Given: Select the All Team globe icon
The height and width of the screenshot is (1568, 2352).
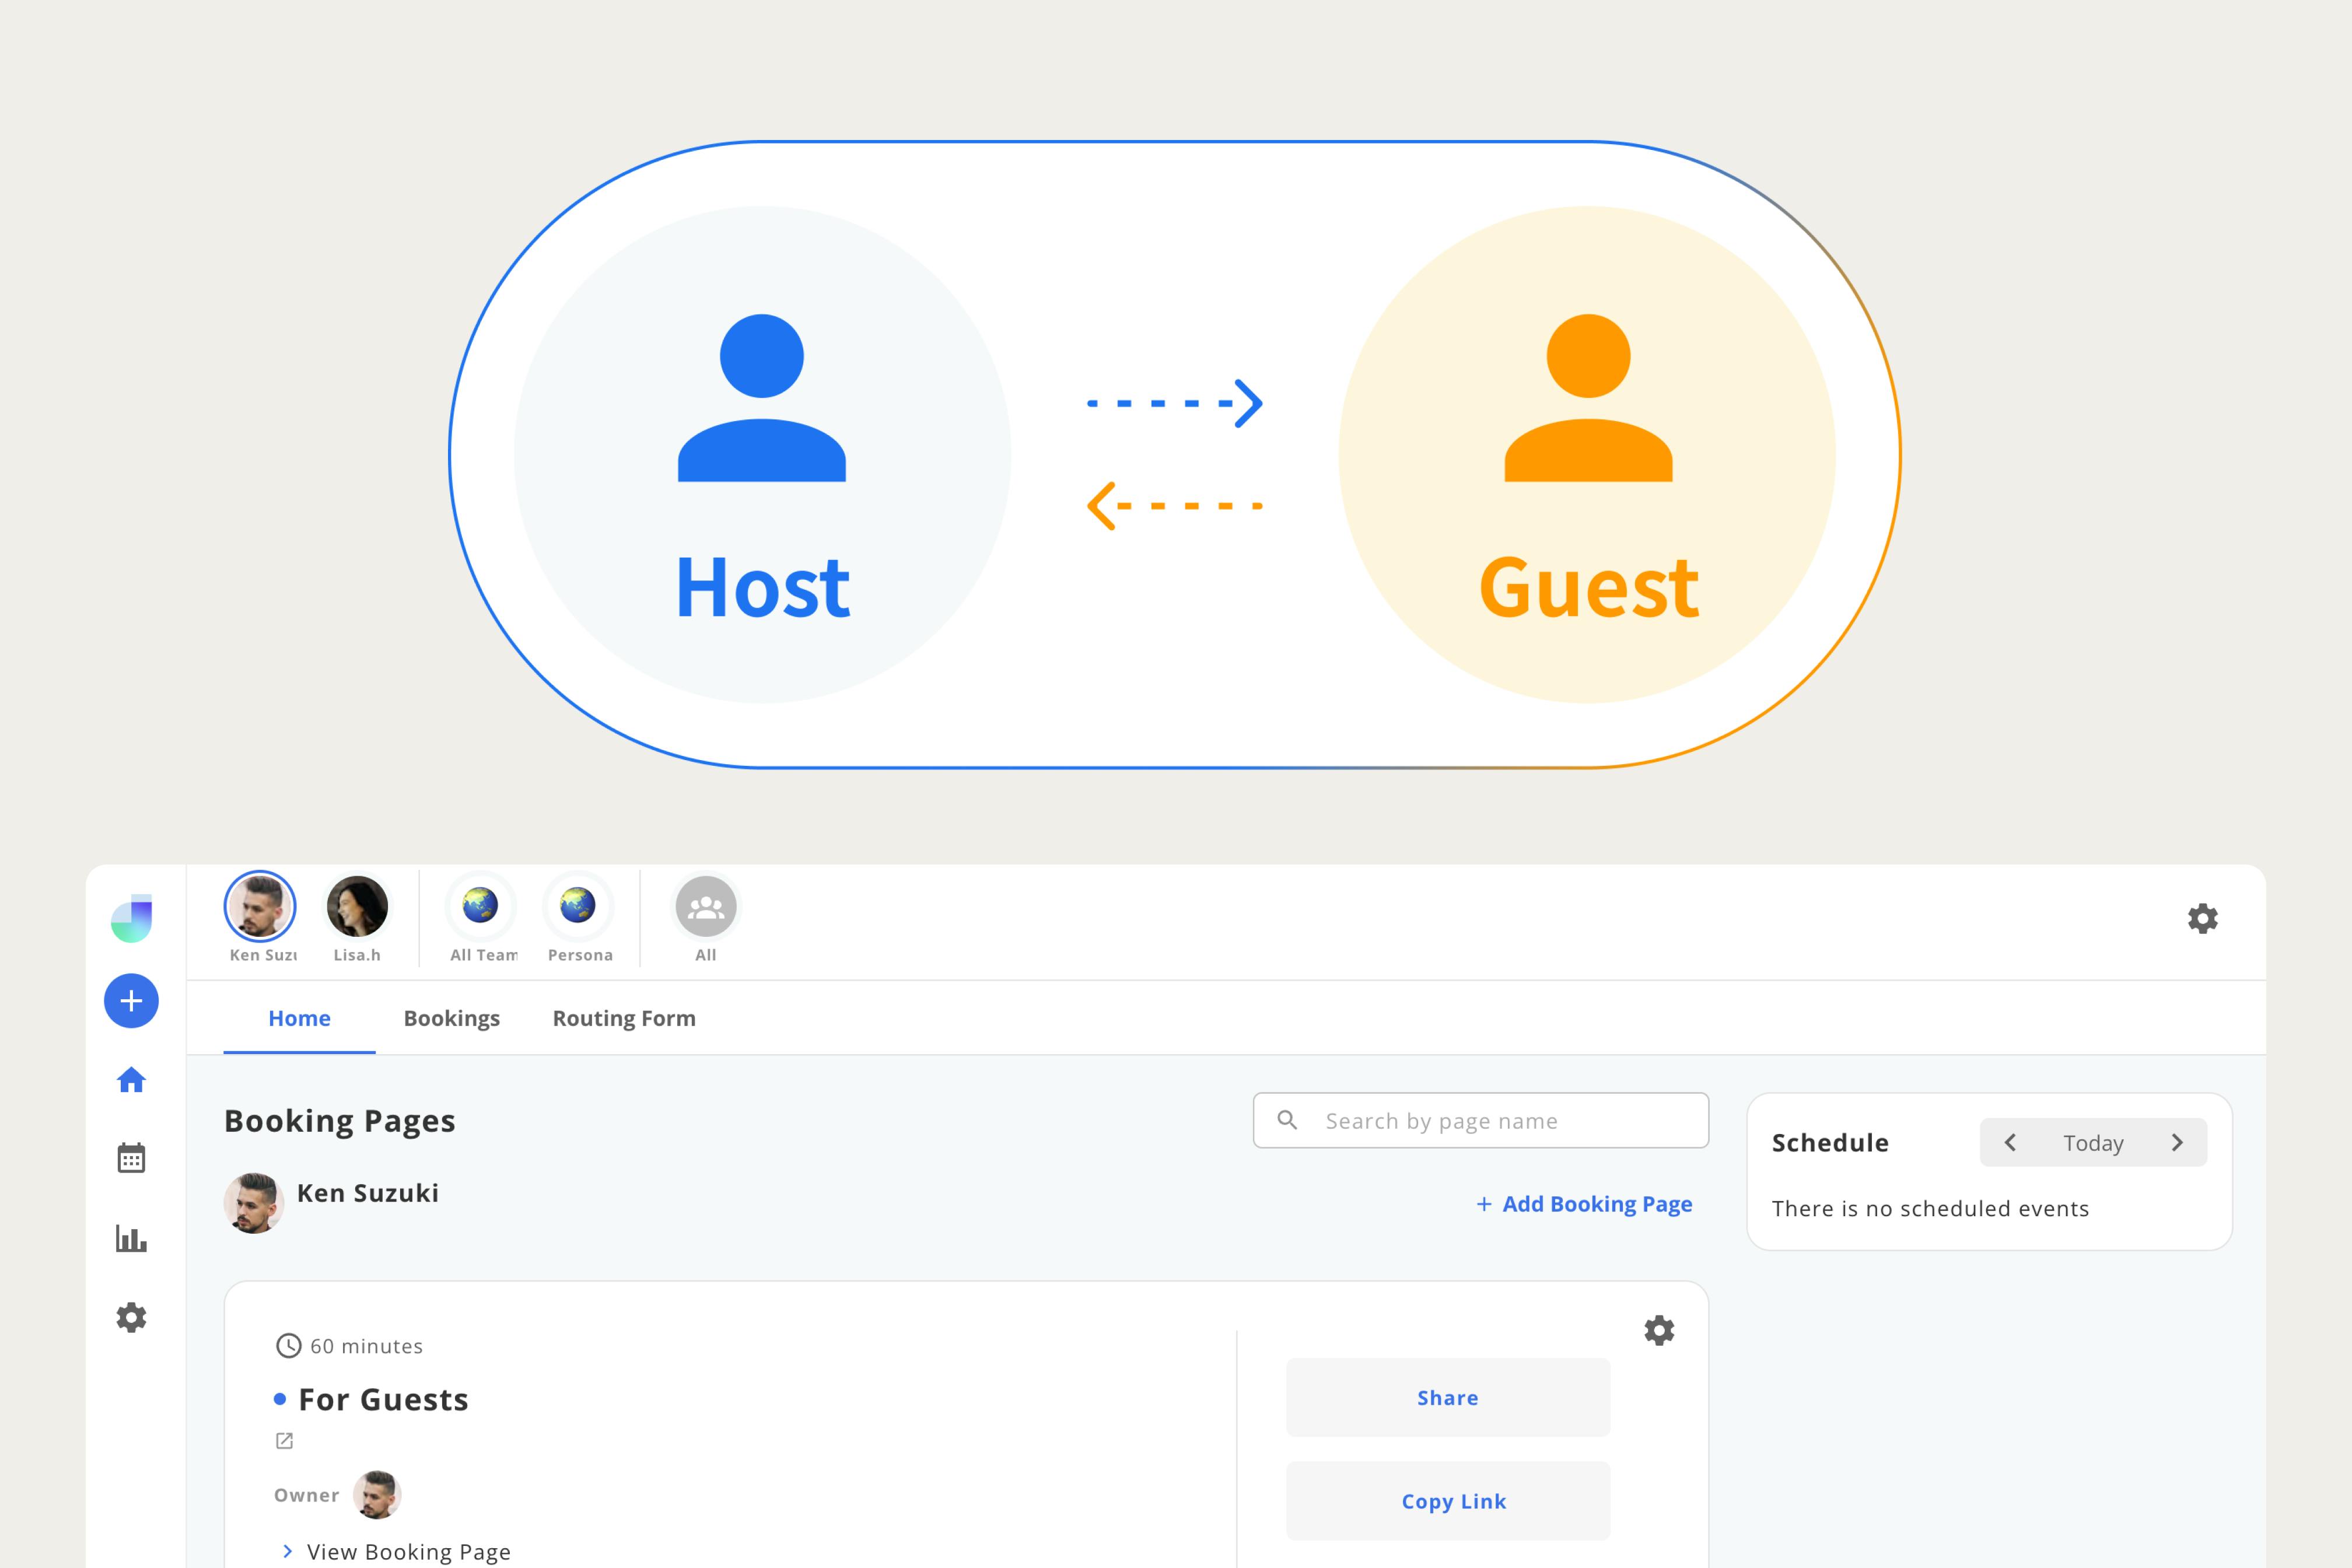Looking at the screenshot, I should [x=481, y=906].
